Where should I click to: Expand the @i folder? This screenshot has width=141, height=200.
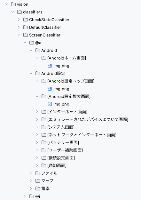point(25,196)
